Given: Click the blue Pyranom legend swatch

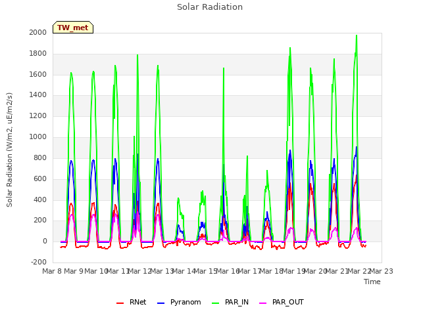Looking at the screenshot, I should (161, 303).
